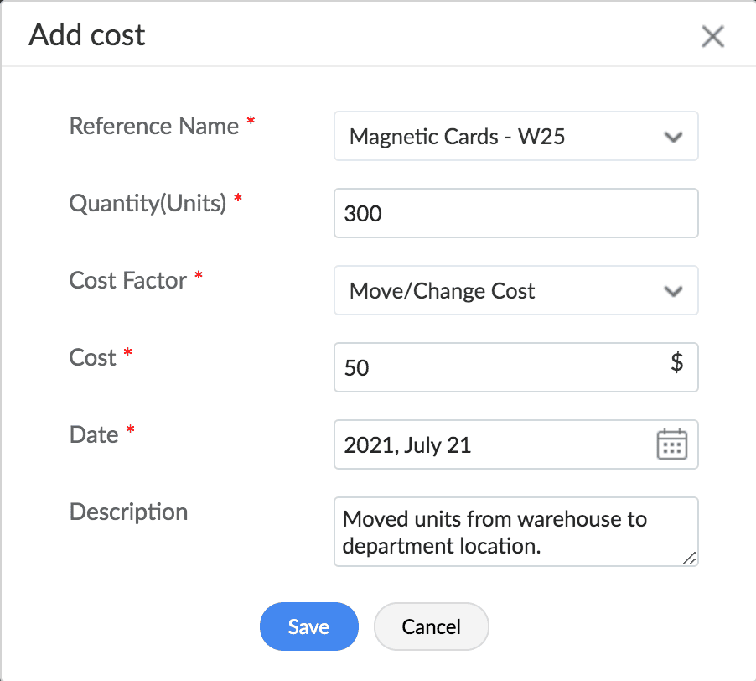Expand the Reference Name chevron arrow

pyautogui.click(x=672, y=137)
